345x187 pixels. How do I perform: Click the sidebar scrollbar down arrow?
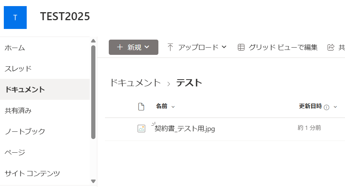pos(93,181)
